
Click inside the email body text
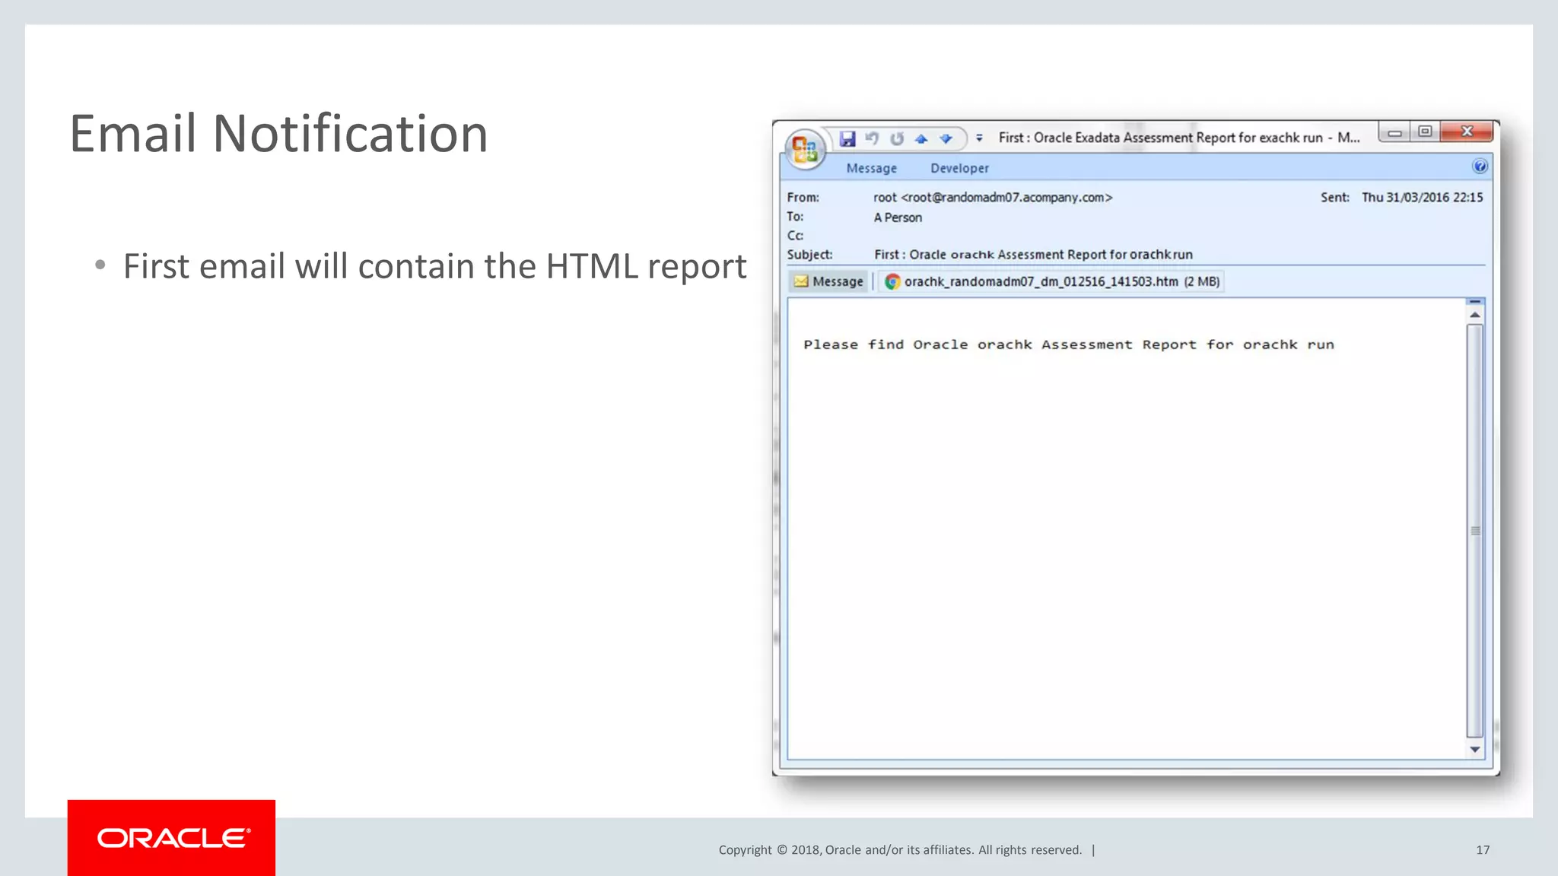pyautogui.click(x=1068, y=344)
